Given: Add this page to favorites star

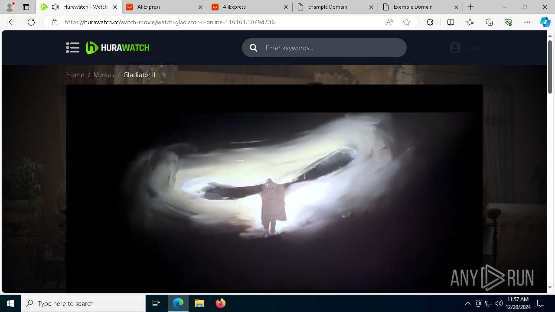Looking at the screenshot, I should click(407, 22).
